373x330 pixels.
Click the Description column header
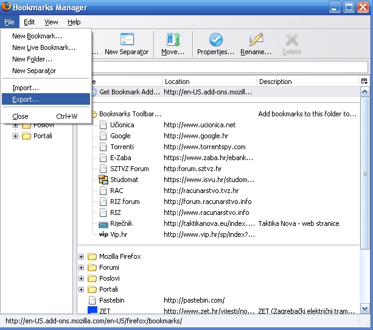[x=307, y=82]
